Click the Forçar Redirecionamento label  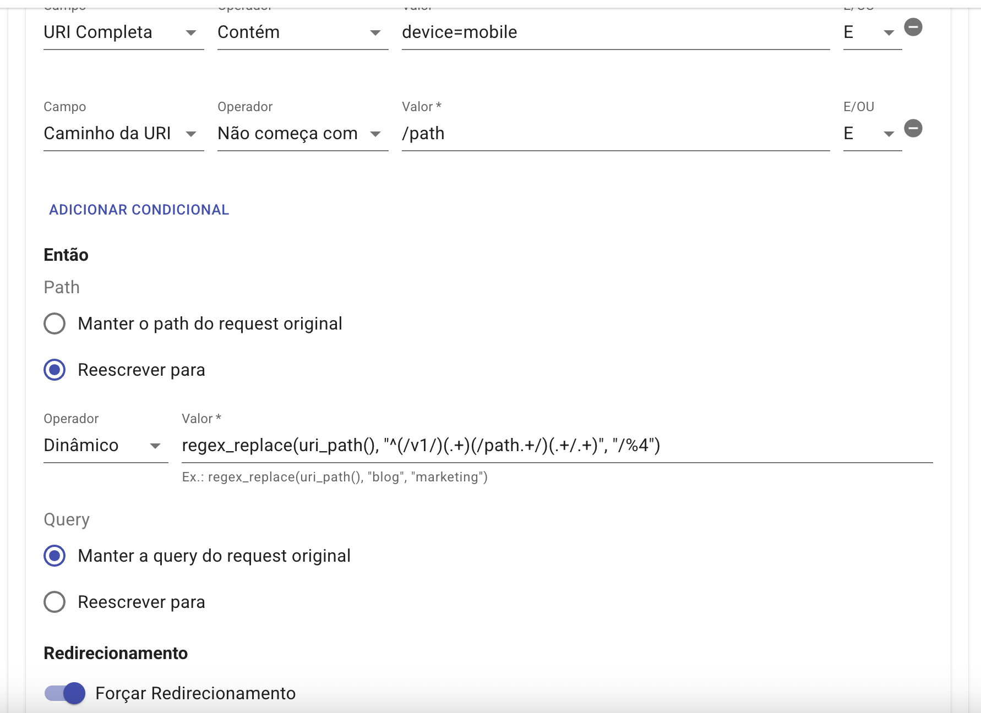pyautogui.click(x=195, y=693)
